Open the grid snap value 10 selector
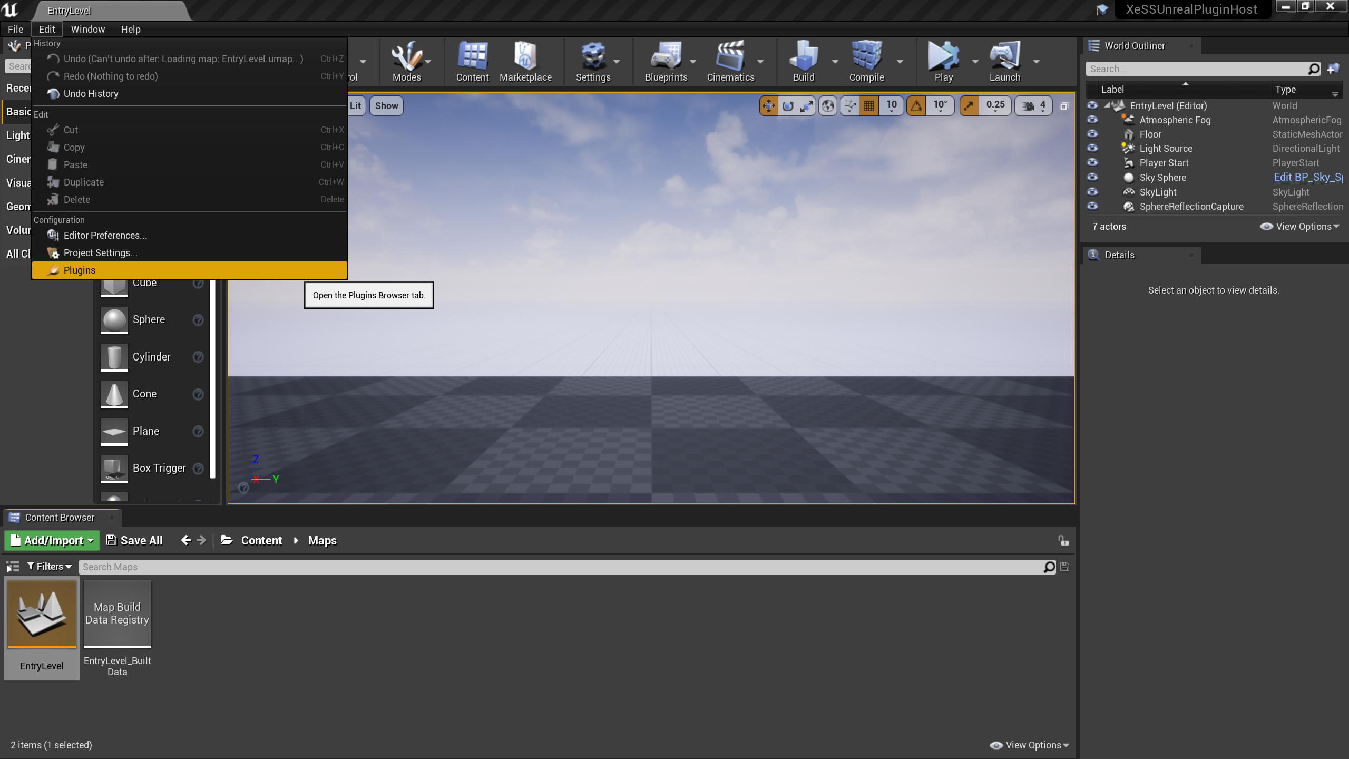 pos(891,106)
